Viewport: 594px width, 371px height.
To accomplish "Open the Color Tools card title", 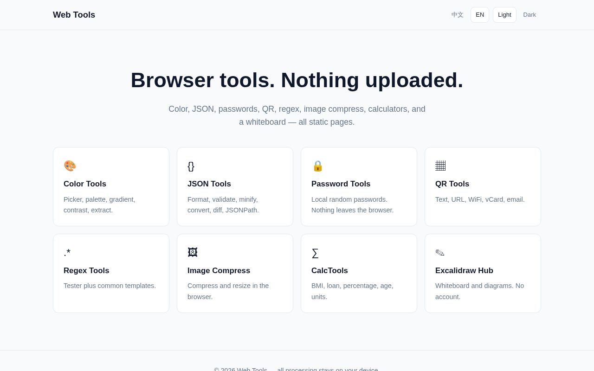I will 85,184.
